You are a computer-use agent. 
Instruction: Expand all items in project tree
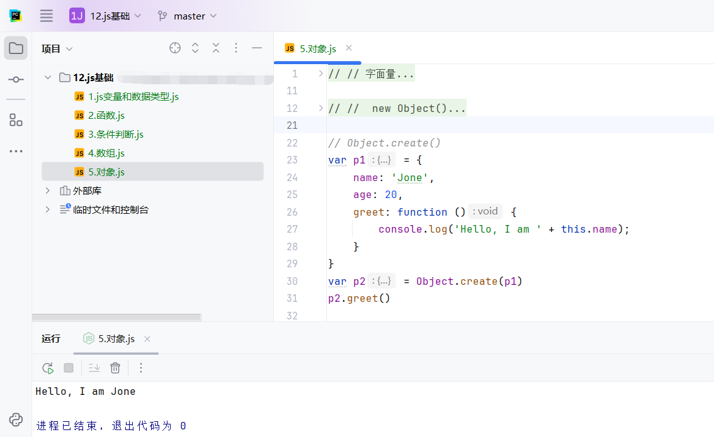tap(195, 48)
